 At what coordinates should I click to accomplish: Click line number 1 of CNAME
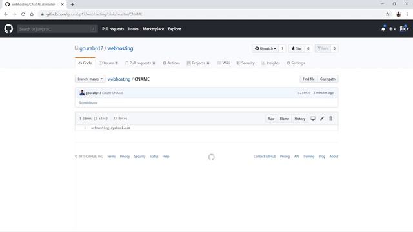click(x=85, y=128)
